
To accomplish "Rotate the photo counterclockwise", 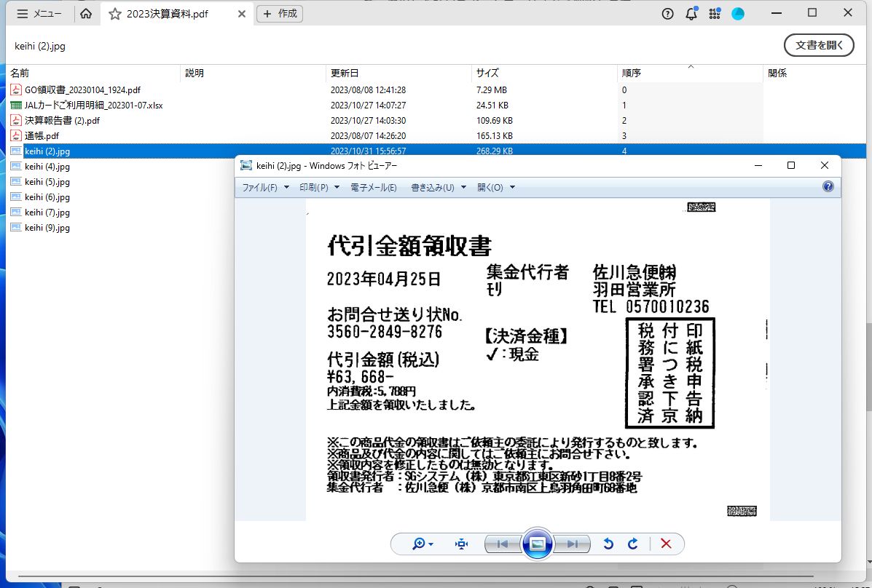I will point(608,544).
